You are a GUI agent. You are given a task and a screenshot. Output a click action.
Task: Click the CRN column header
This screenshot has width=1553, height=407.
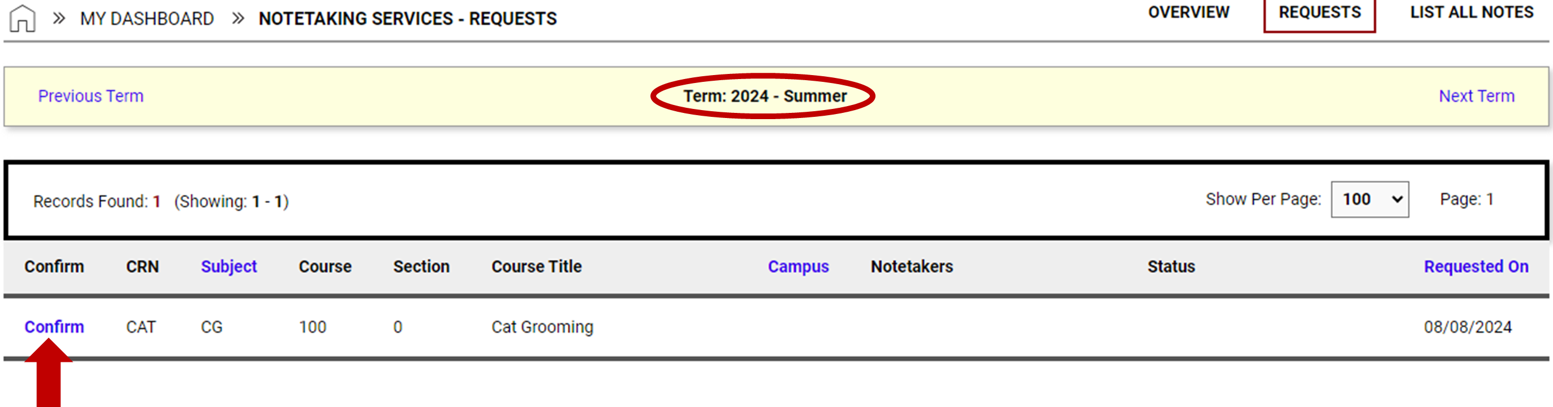click(143, 266)
